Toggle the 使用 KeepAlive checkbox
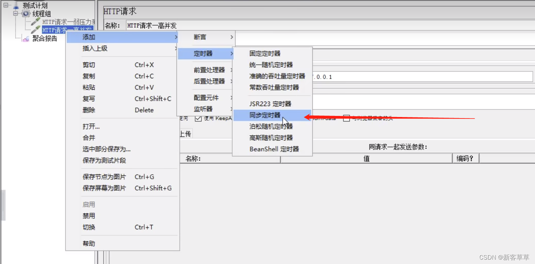Image resolution: width=535 pixels, height=264 pixels. point(198,118)
